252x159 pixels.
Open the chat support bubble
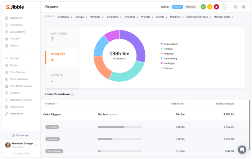pos(242,149)
